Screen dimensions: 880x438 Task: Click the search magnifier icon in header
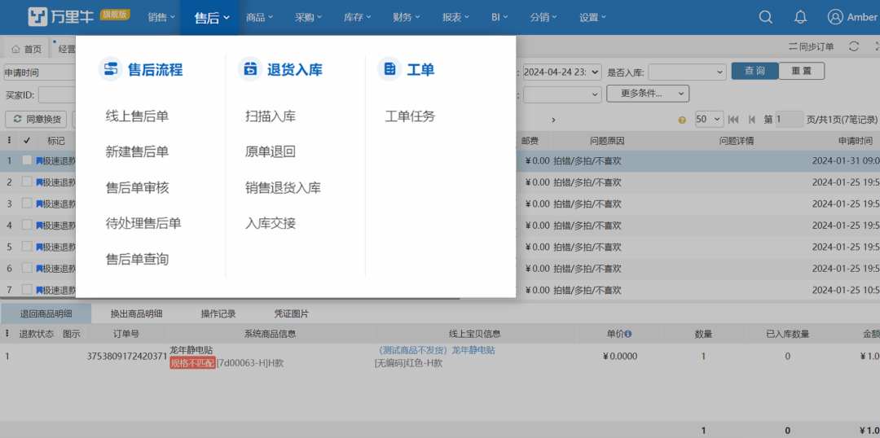[765, 17]
